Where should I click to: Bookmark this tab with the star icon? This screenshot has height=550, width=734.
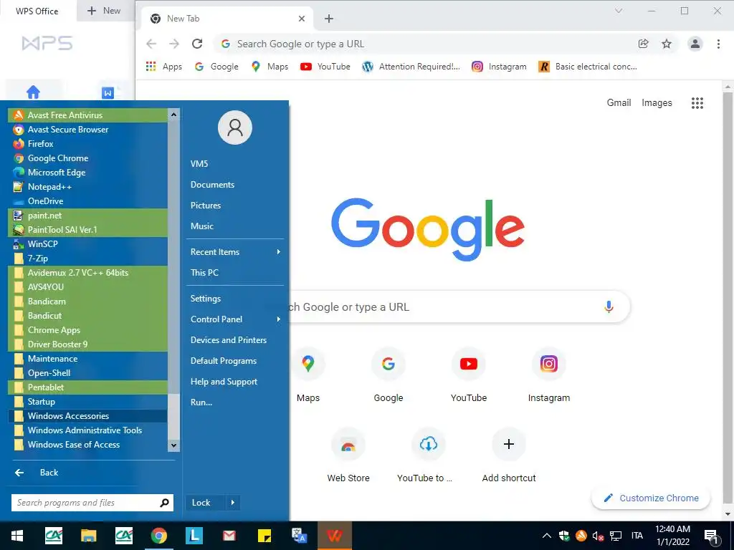(667, 44)
